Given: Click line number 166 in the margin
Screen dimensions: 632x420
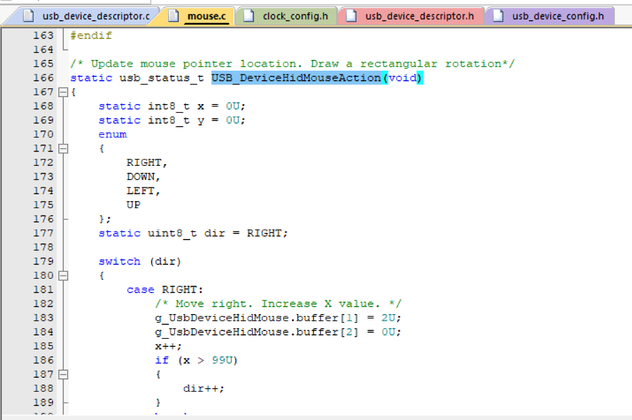Looking at the screenshot, I should point(43,78).
